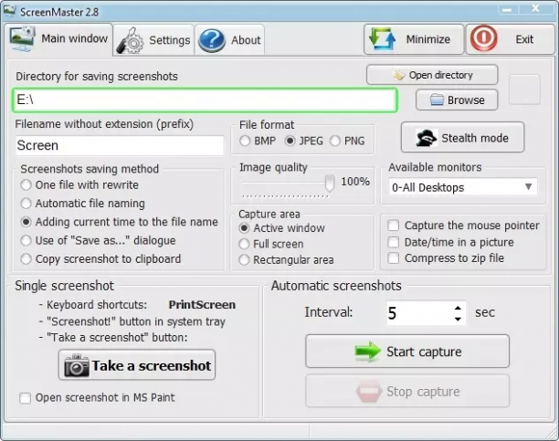The height and width of the screenshot is (441, 559).
Task: Click the red power Exit icon
Action: (x=484, y=38)
